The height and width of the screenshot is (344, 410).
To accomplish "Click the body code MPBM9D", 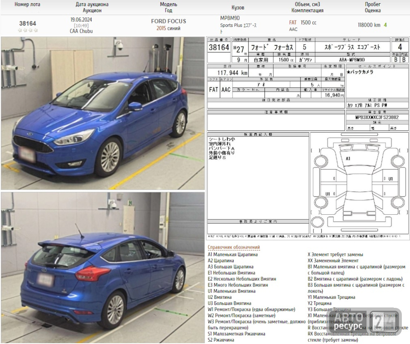I will pyautogui.click(x=230, y=18).
